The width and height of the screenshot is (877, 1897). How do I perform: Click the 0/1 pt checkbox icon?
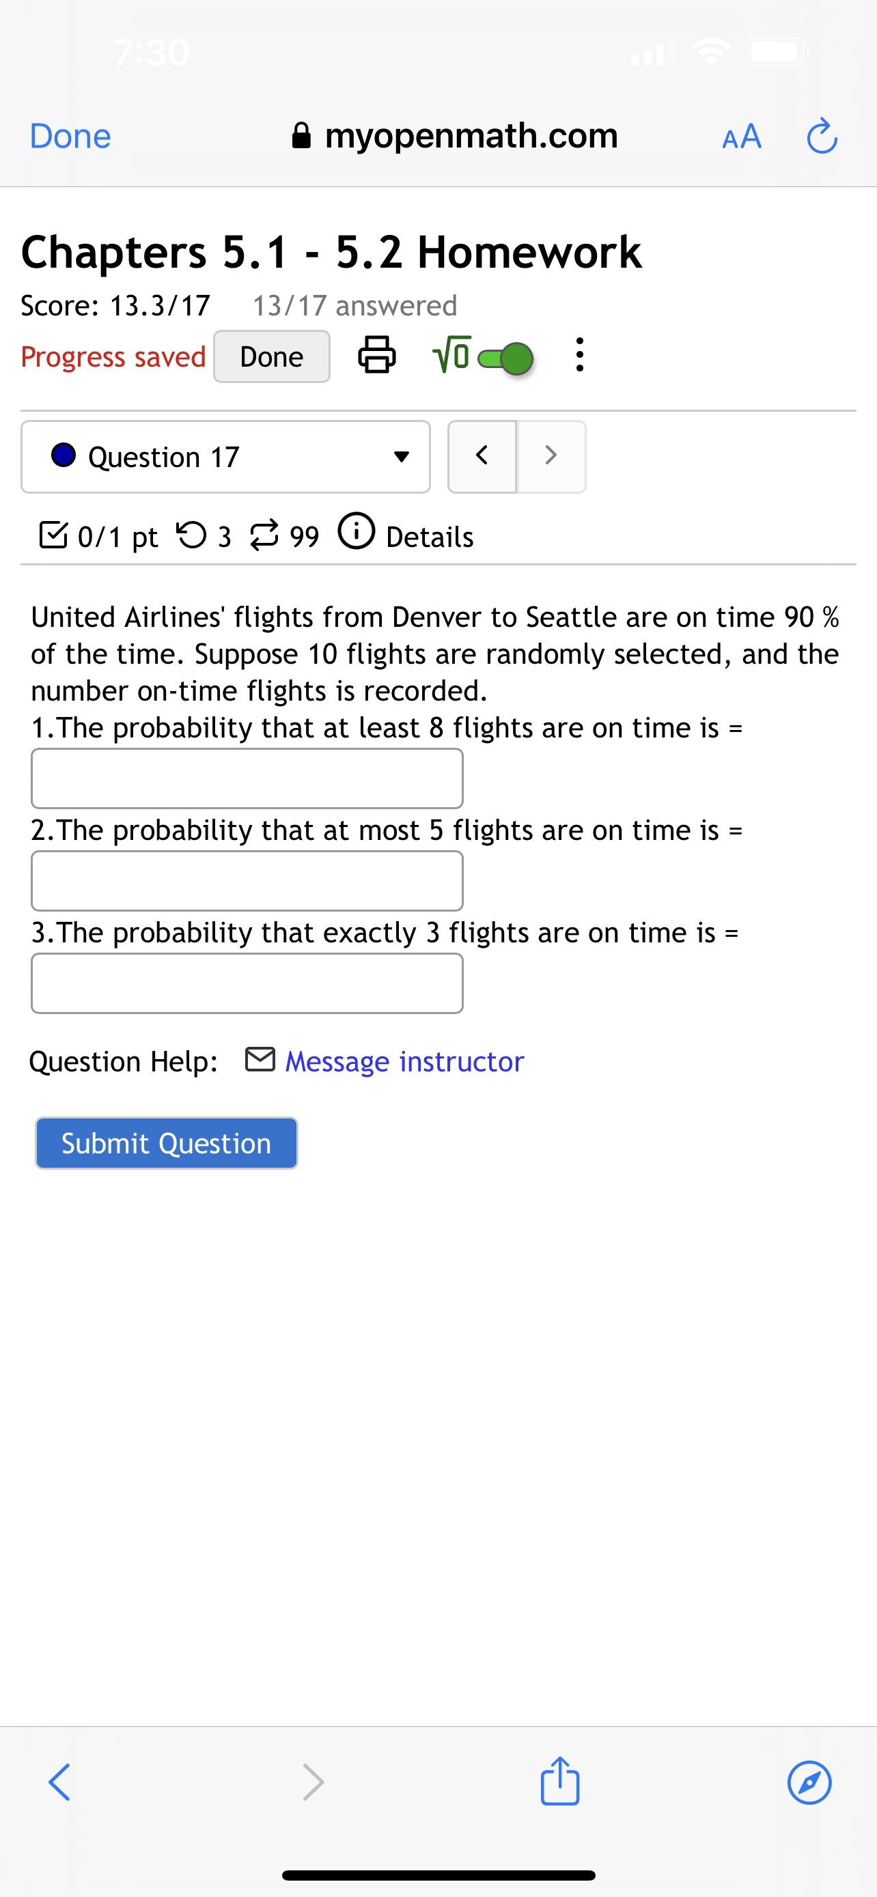point(53,535)
